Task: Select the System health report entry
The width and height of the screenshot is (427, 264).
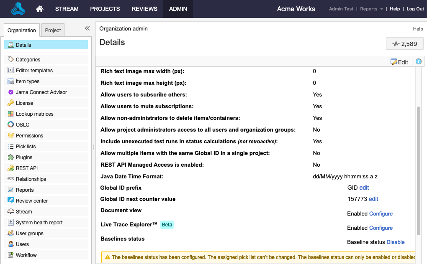Action: pos(46,223)
